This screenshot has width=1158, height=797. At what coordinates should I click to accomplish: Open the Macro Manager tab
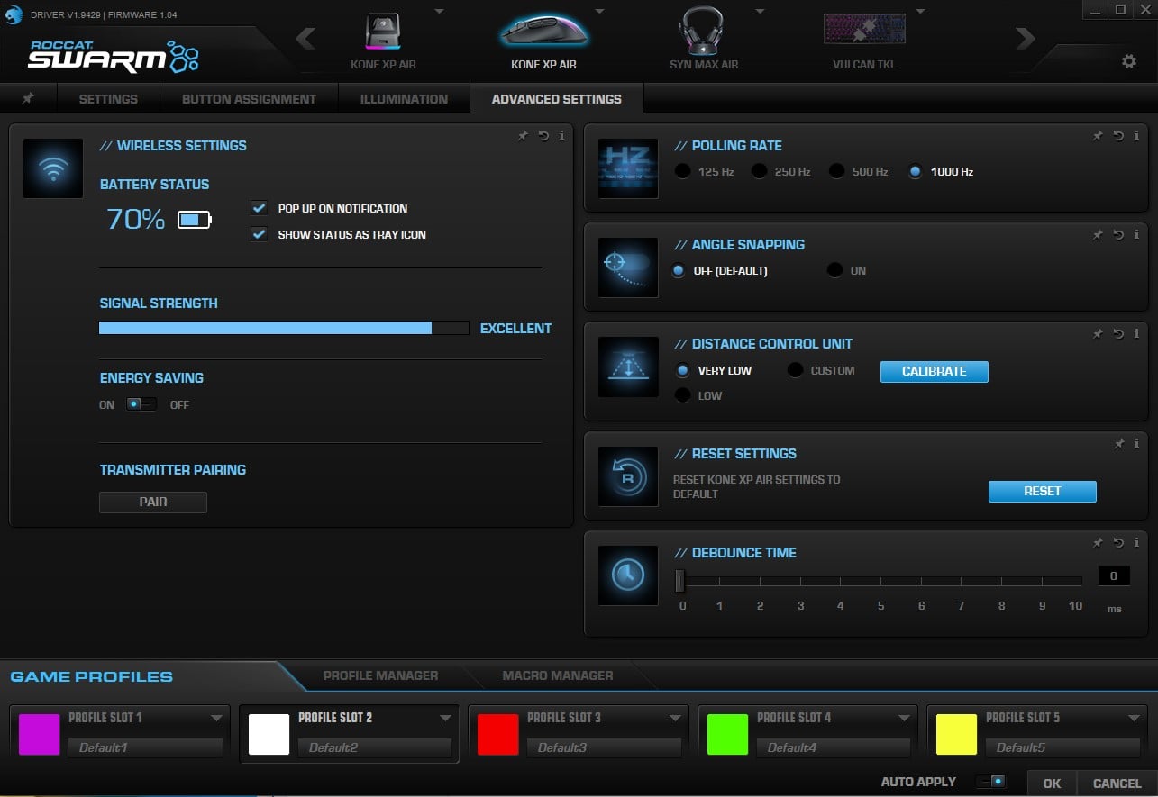[557, 675]
